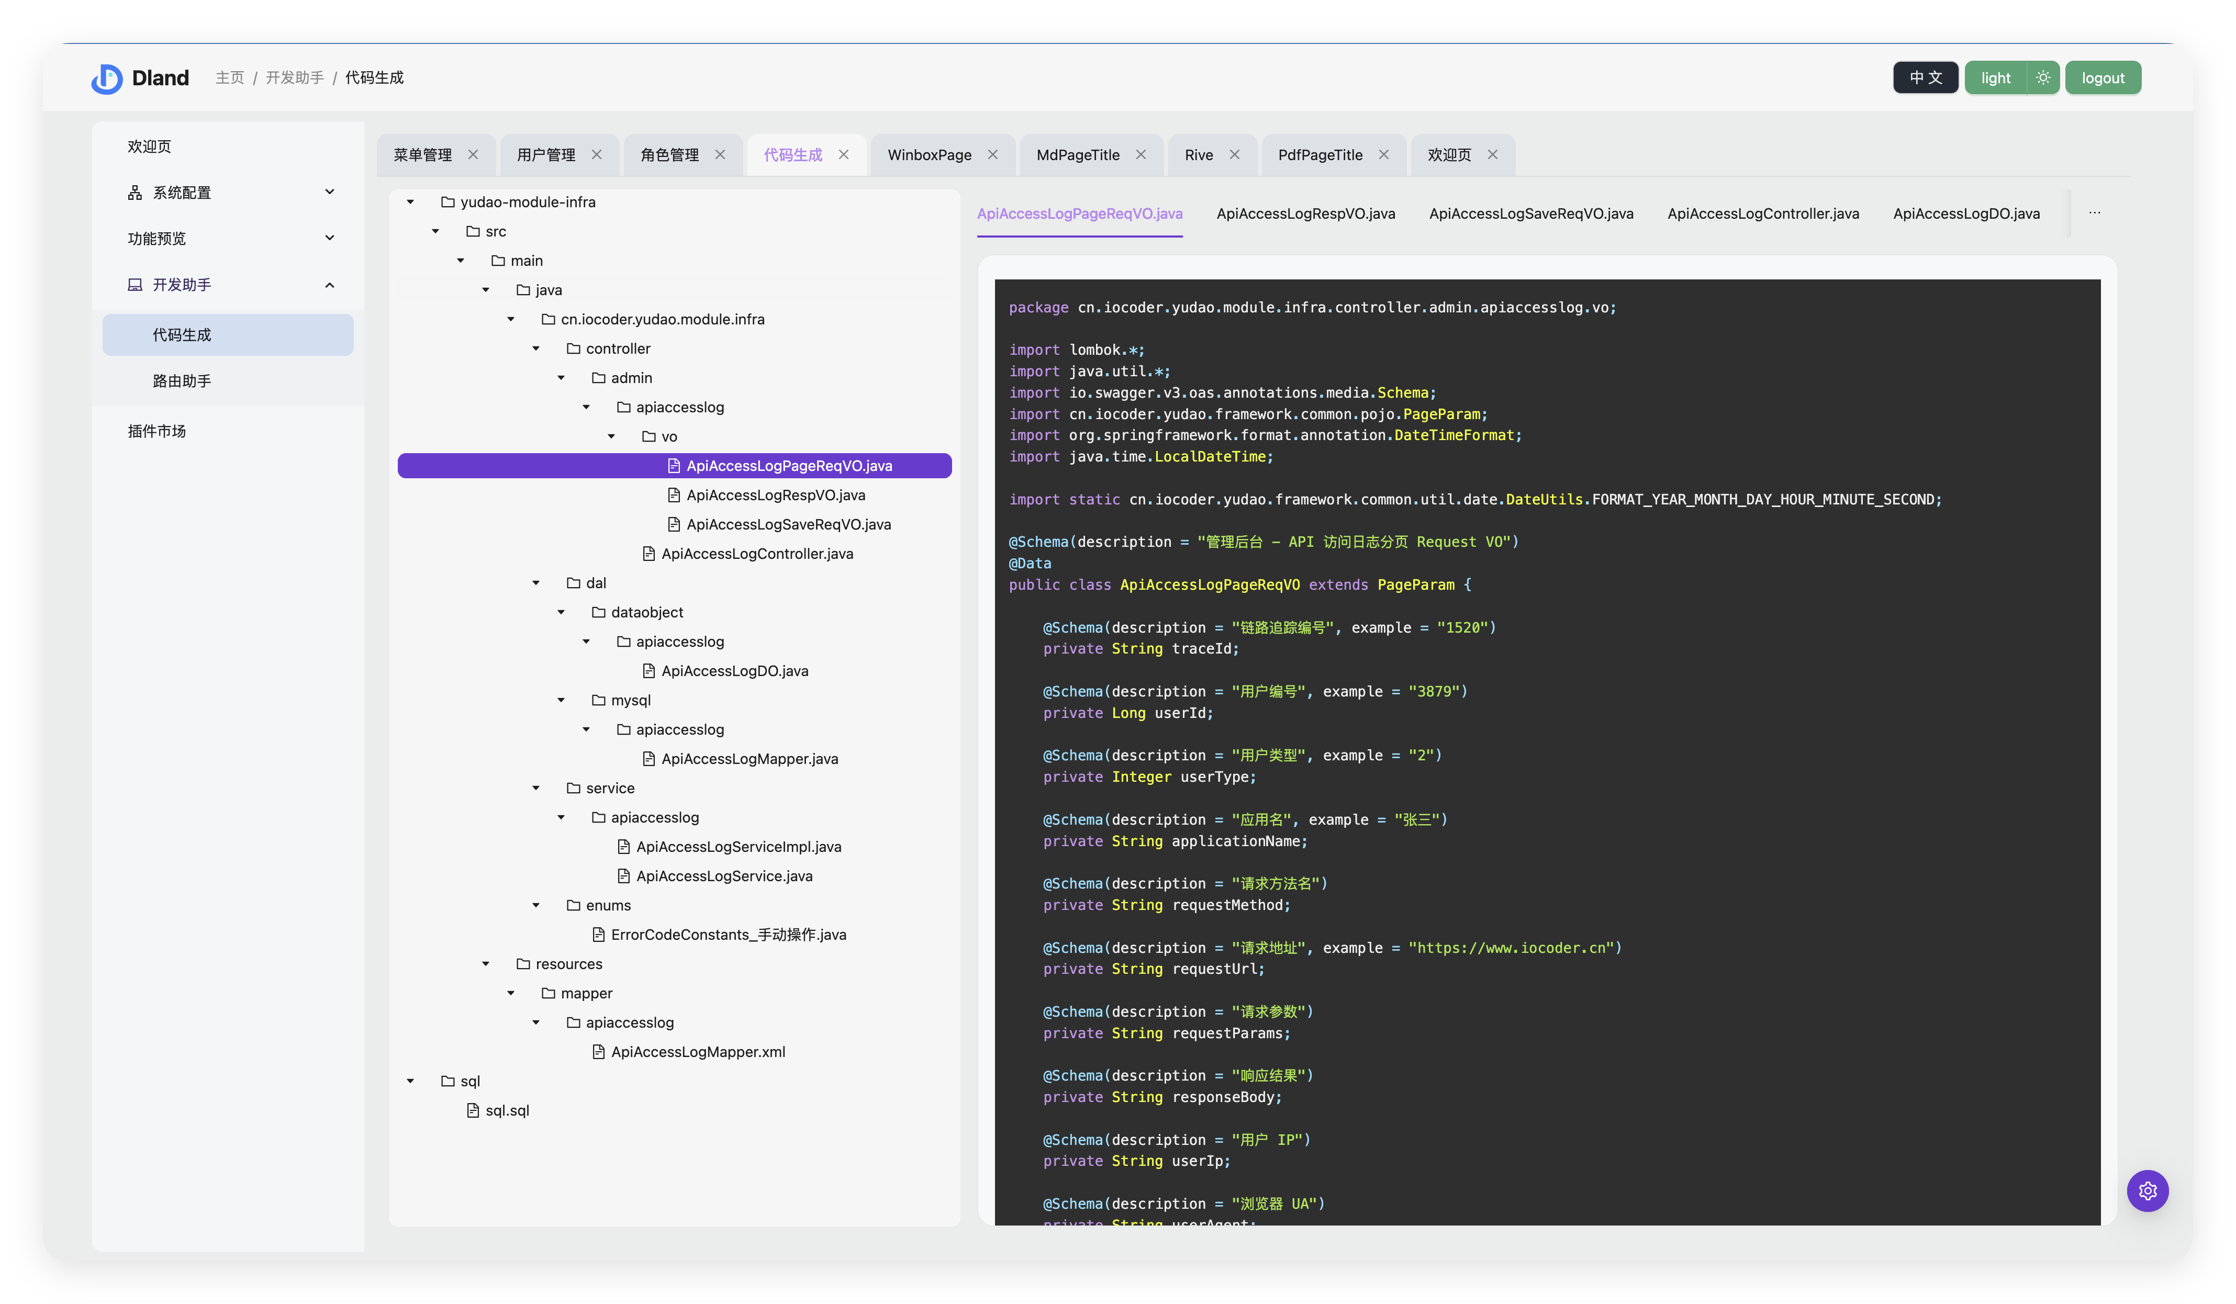
Task: Close the PdfPageTitle tab
Action: click(1383, 154)
